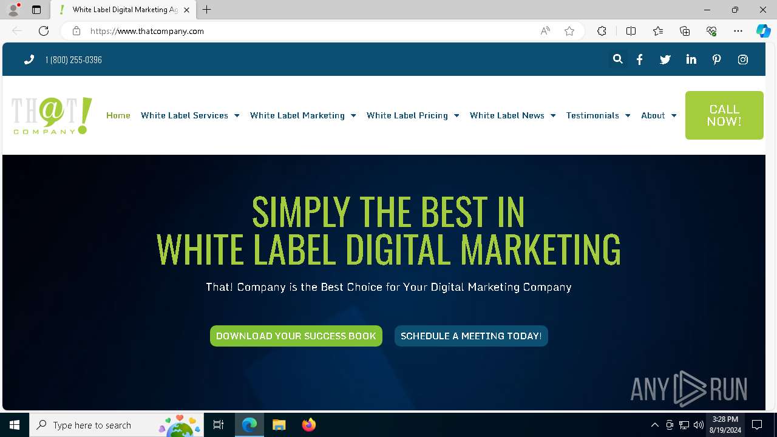The image size is (777, 437).
Task: Go to the Home menu item
Action: [118, 115]
